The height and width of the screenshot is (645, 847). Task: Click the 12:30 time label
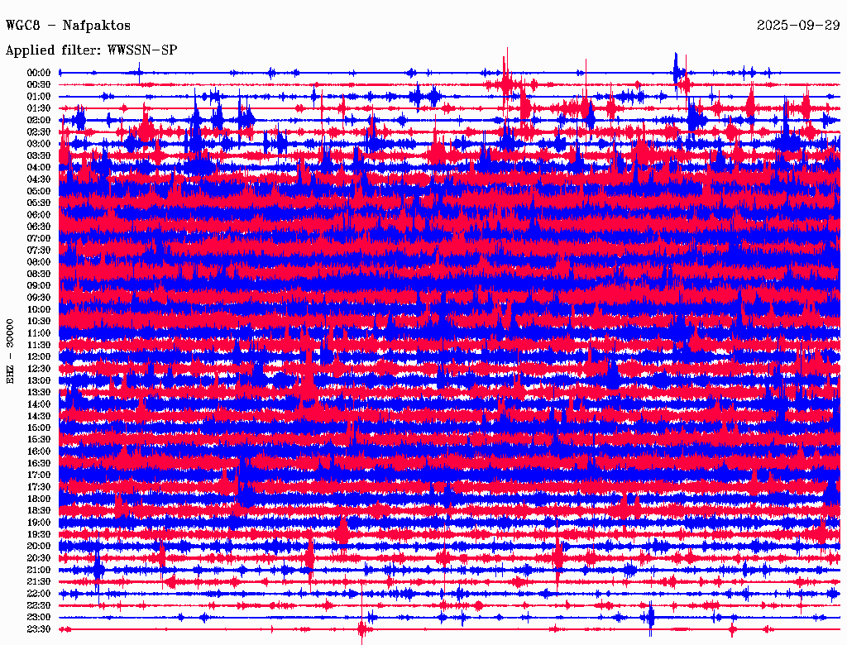(x=39, y=369)
